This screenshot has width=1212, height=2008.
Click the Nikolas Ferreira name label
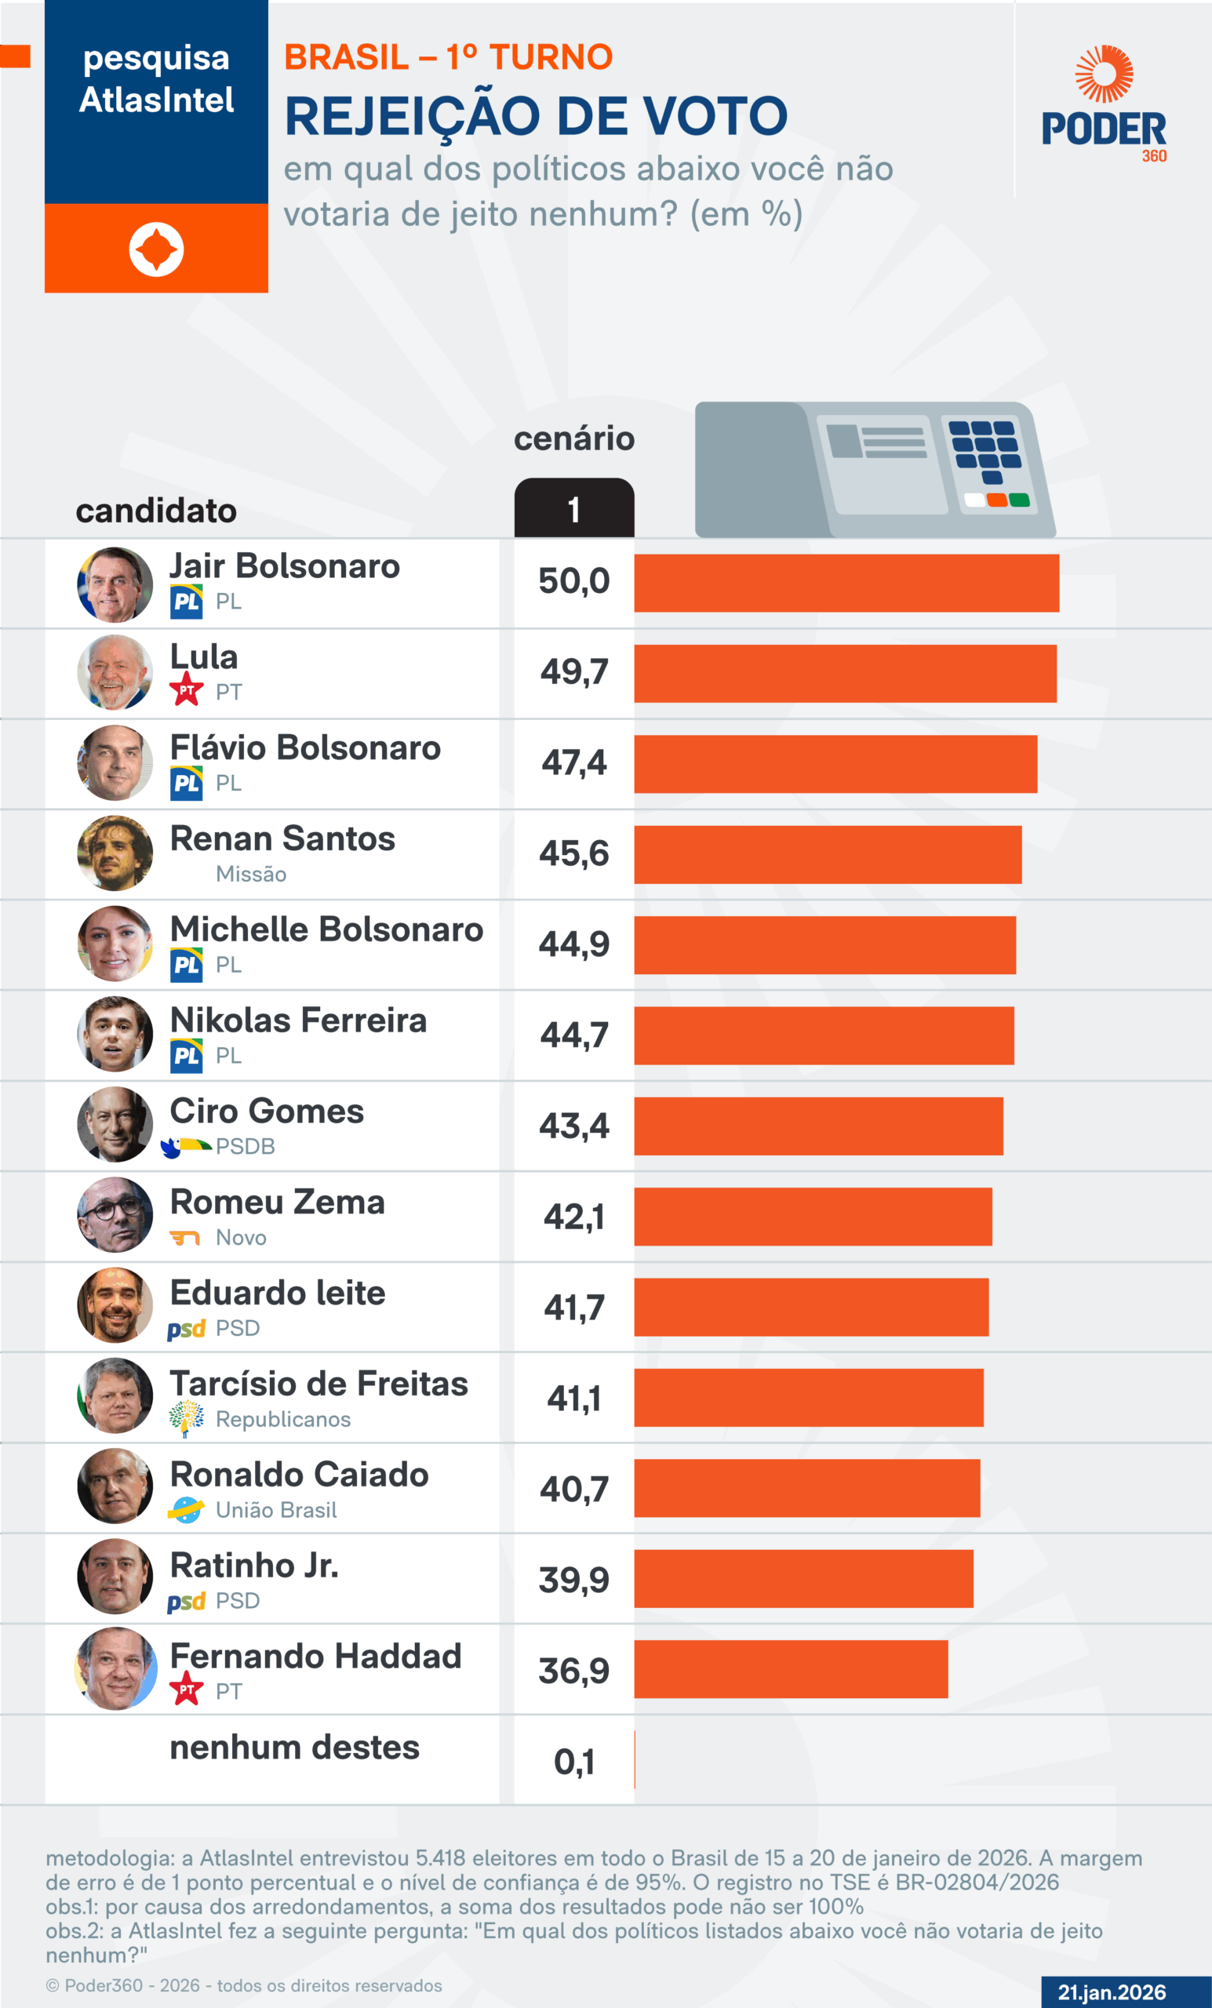pyautogui.click(x=298, y=1020)
